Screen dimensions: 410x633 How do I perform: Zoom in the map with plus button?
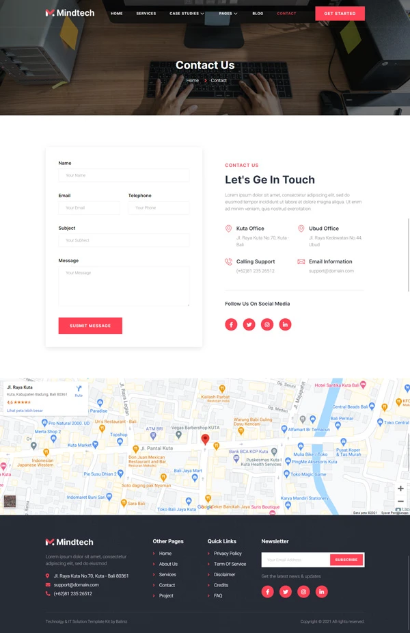coord(400,489)
